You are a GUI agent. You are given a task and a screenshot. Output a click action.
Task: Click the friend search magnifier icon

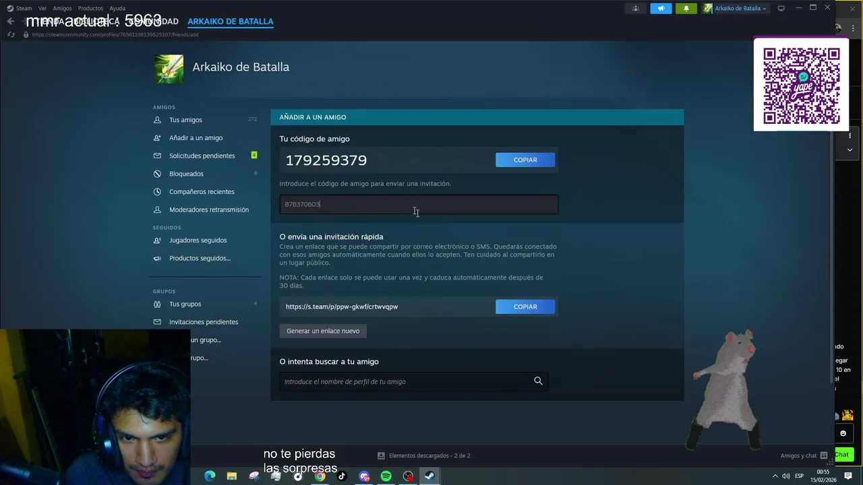tap(538, 381)
